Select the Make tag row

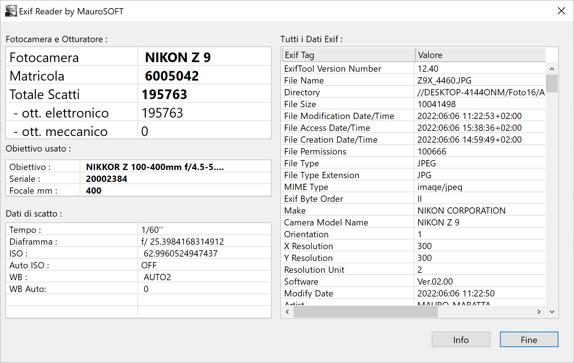pyautogui.click(x=414, y=211)
